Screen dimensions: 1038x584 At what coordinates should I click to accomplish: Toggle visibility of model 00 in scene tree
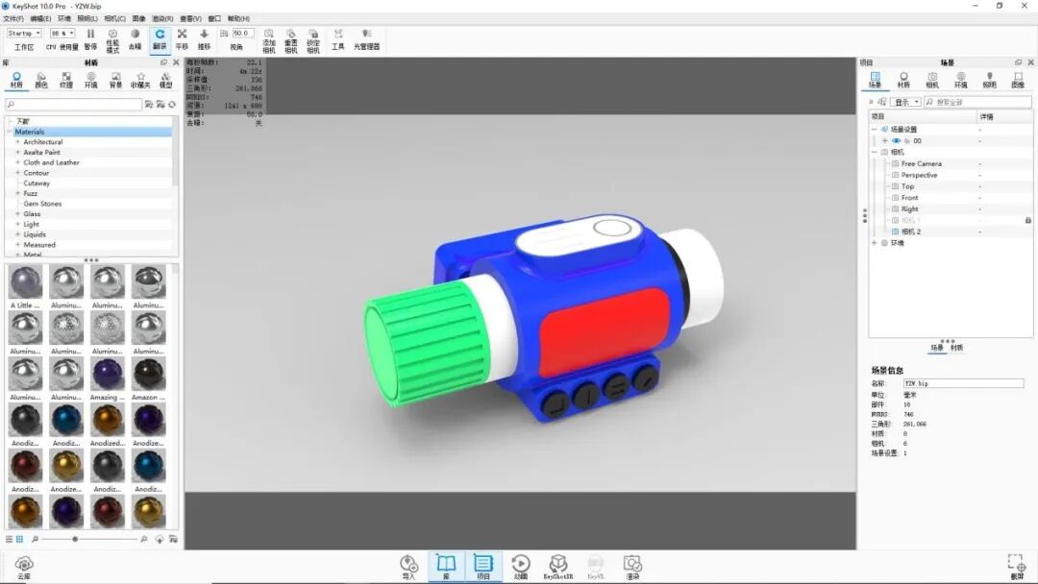896,140
